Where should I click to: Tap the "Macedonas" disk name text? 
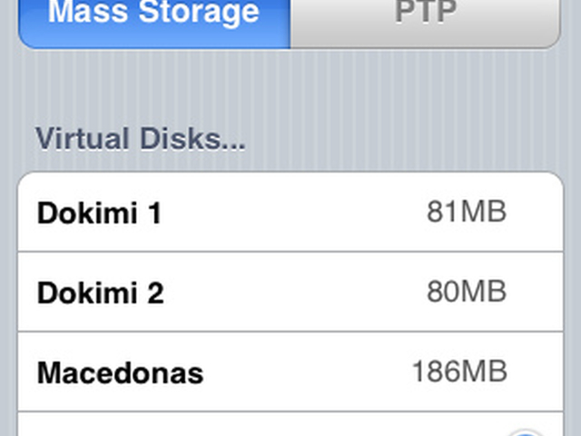120,372
